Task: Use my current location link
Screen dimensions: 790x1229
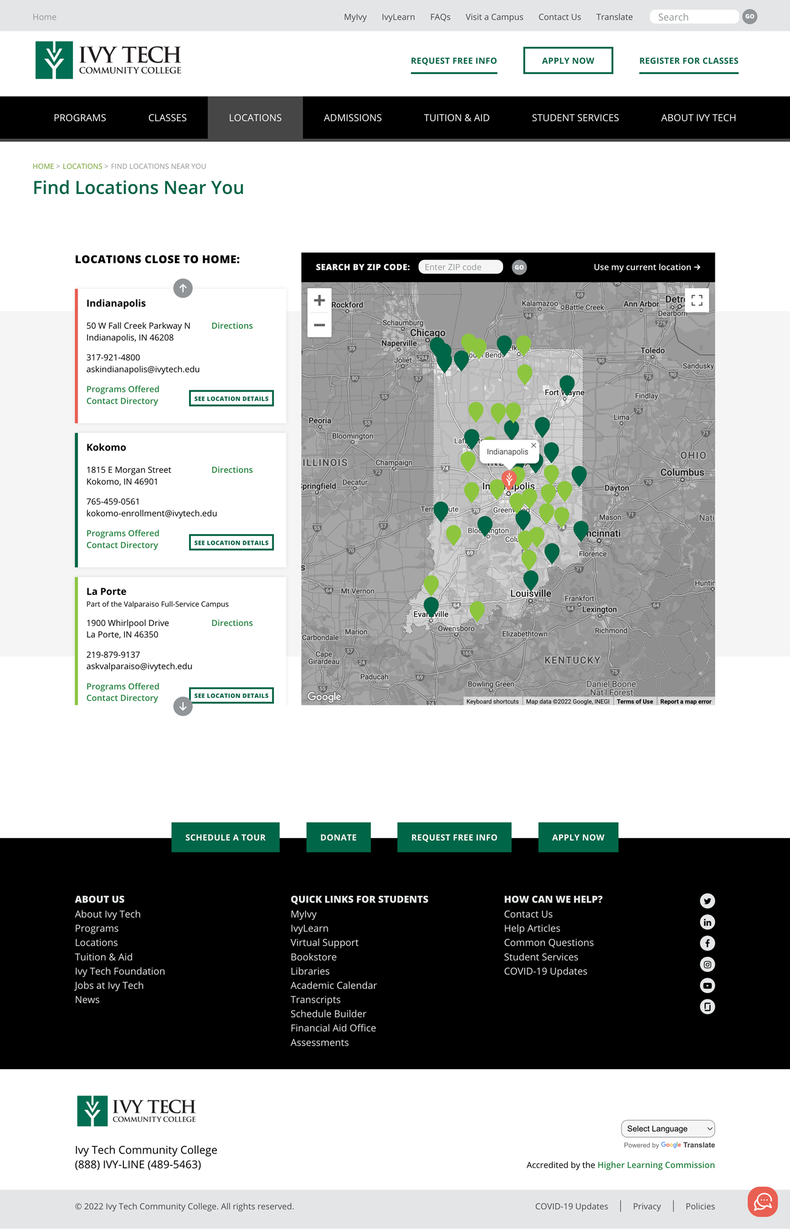Action: (x=647, y=267)
